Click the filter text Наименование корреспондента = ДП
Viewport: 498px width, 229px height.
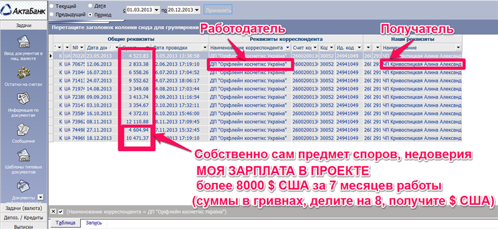click(x=147, y=212)
